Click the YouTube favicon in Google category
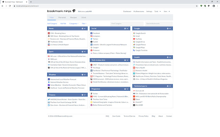Viewport: 220px width, 137px height. [134, 39]
